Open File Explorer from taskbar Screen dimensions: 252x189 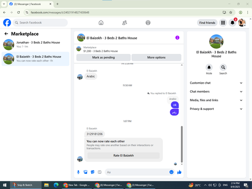pyautogui.click(x=46, y=185)
